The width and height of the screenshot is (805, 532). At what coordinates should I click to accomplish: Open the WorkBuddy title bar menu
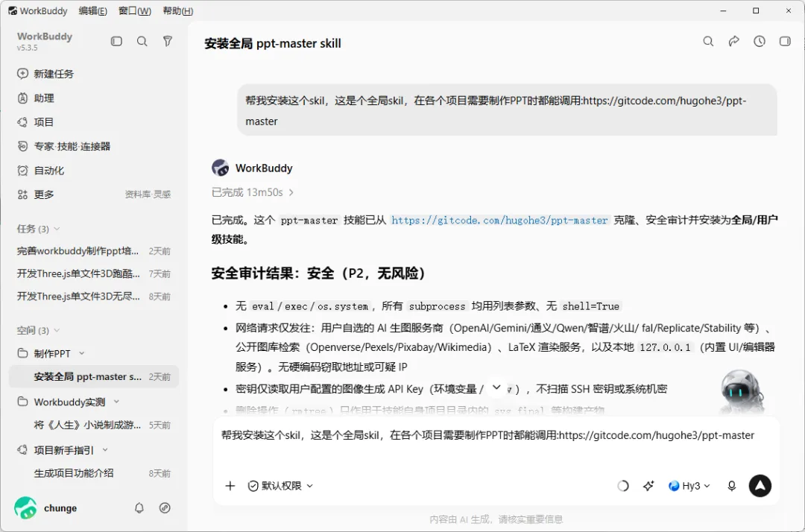tap(38, 10)
